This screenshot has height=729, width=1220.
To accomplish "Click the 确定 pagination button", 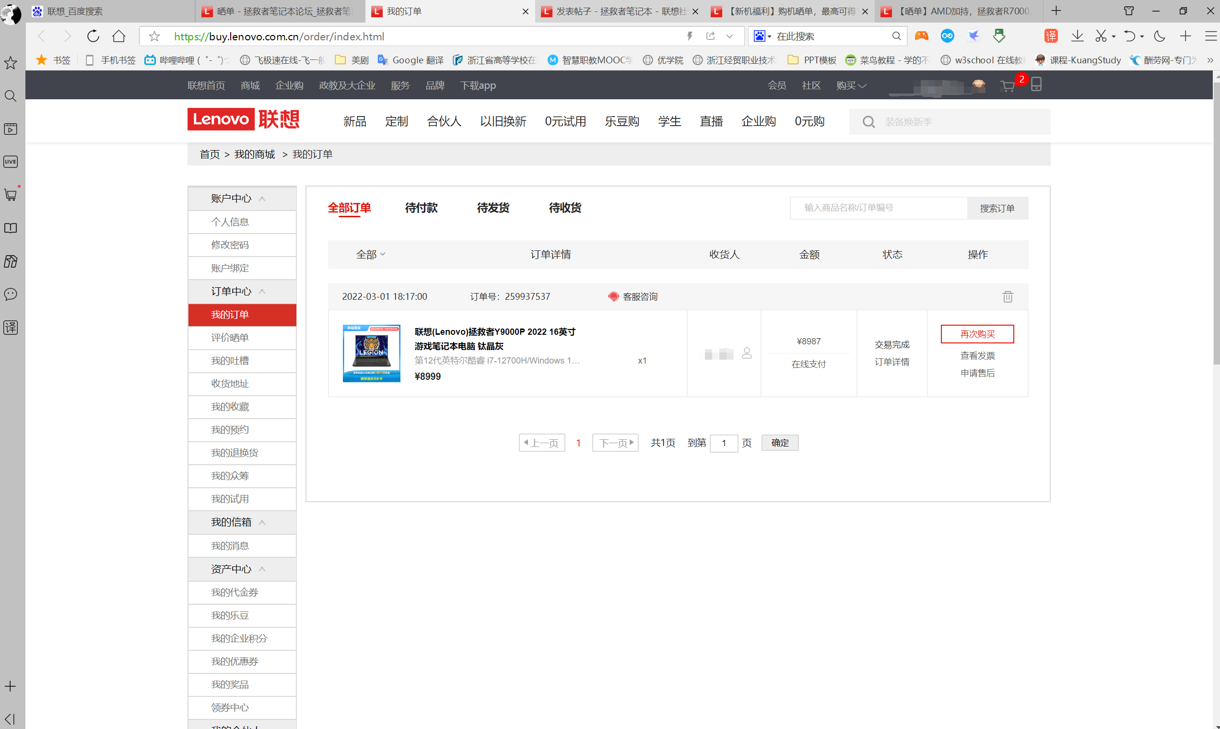I will [779, 443].
